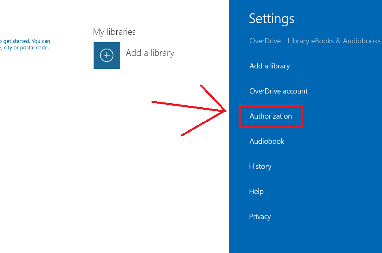Click the My libraries heading
The width and height of the screenshot is (382, 253).
coord(114,32)
